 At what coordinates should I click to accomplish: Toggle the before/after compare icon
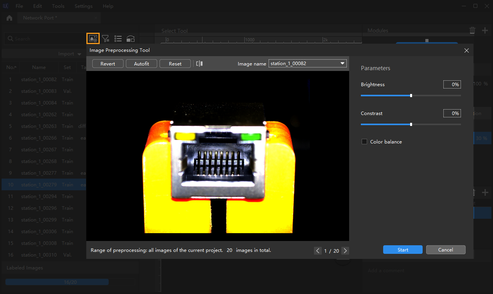tap(199, 64)
